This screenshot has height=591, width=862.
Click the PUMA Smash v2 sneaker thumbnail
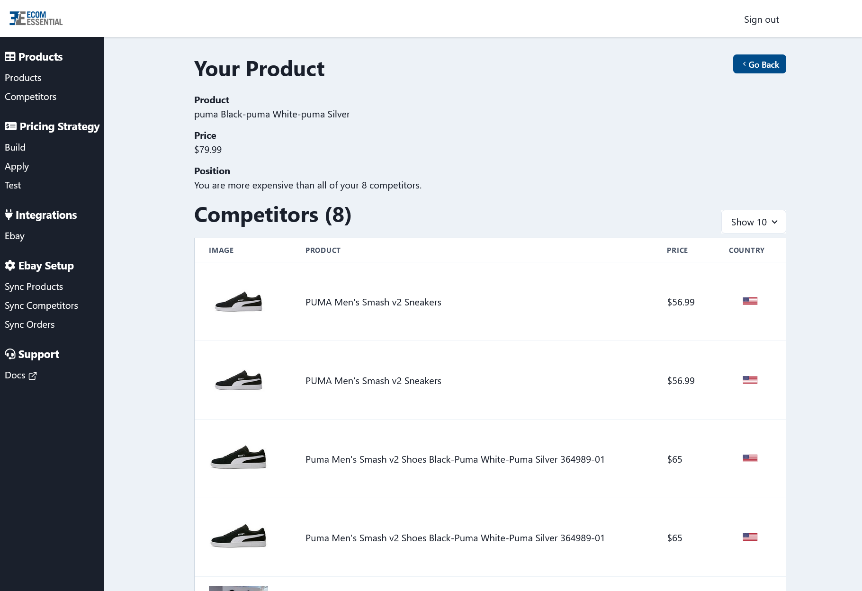click(x=238, y=302)
